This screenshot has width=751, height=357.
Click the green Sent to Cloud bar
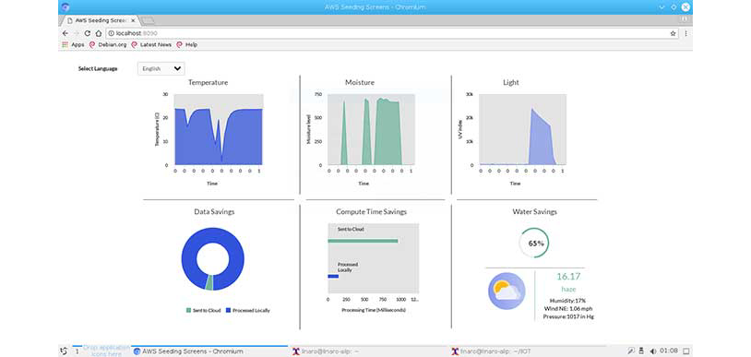(364, 241)
